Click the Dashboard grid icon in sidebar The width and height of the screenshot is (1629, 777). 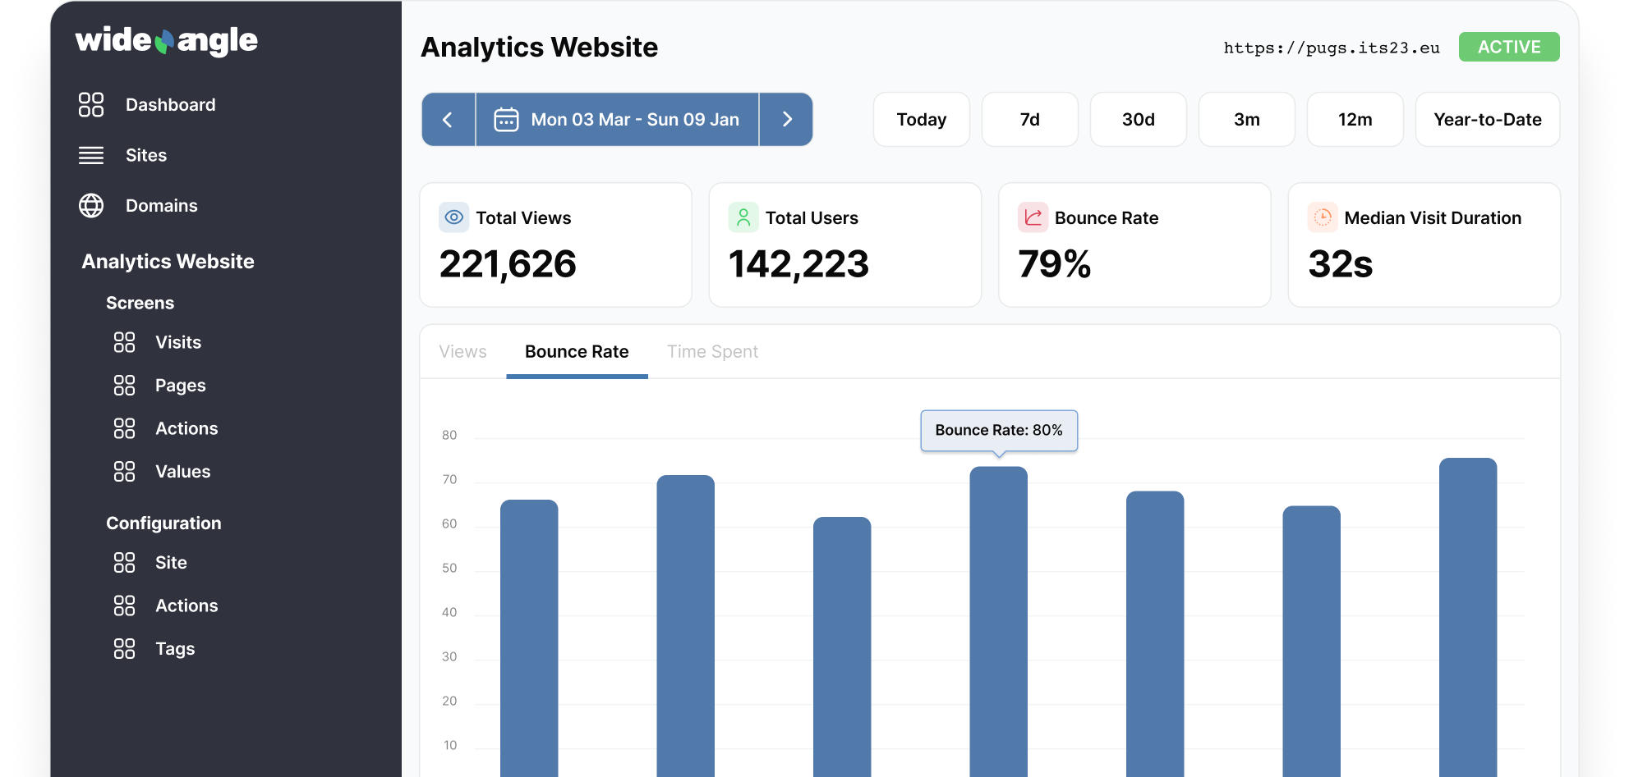[x=91, y=105]
